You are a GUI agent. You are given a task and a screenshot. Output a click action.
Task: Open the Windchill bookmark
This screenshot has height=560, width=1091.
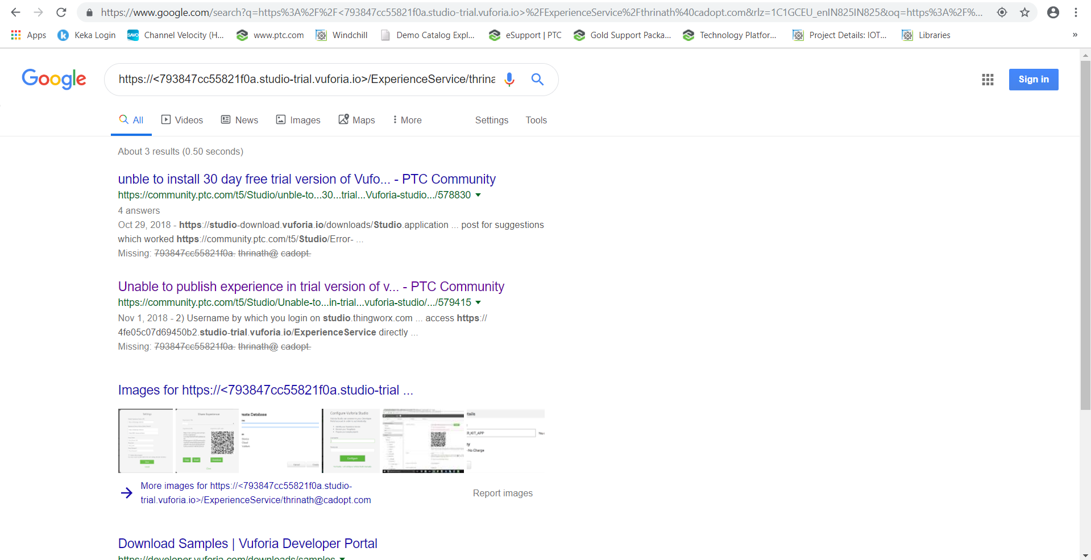342,35
